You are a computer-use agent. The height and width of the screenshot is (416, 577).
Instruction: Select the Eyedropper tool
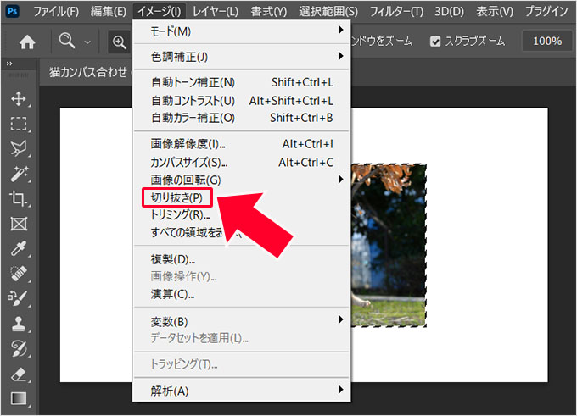click(x=19, y=248)
